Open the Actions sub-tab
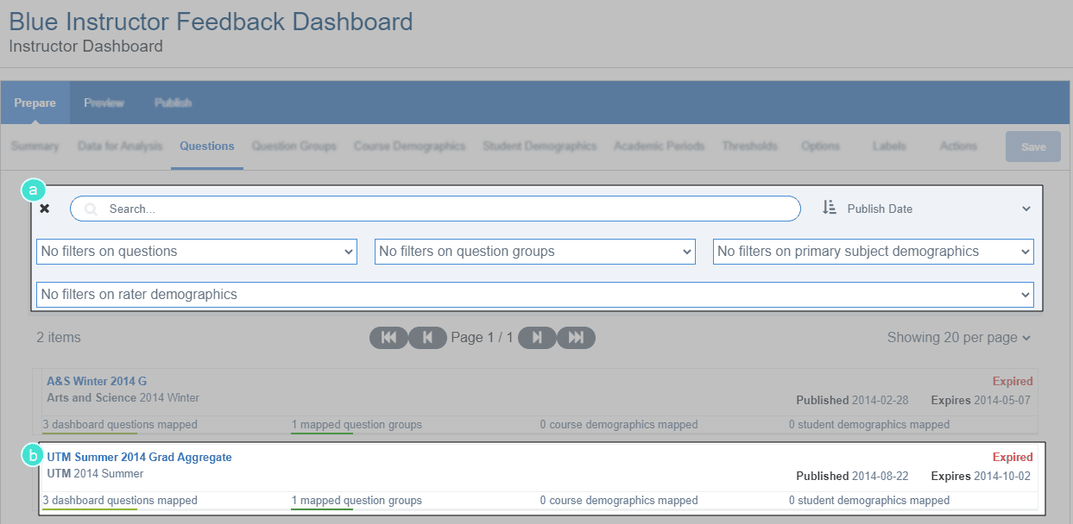Viewport: 1073px width, 524px height. 958,147
